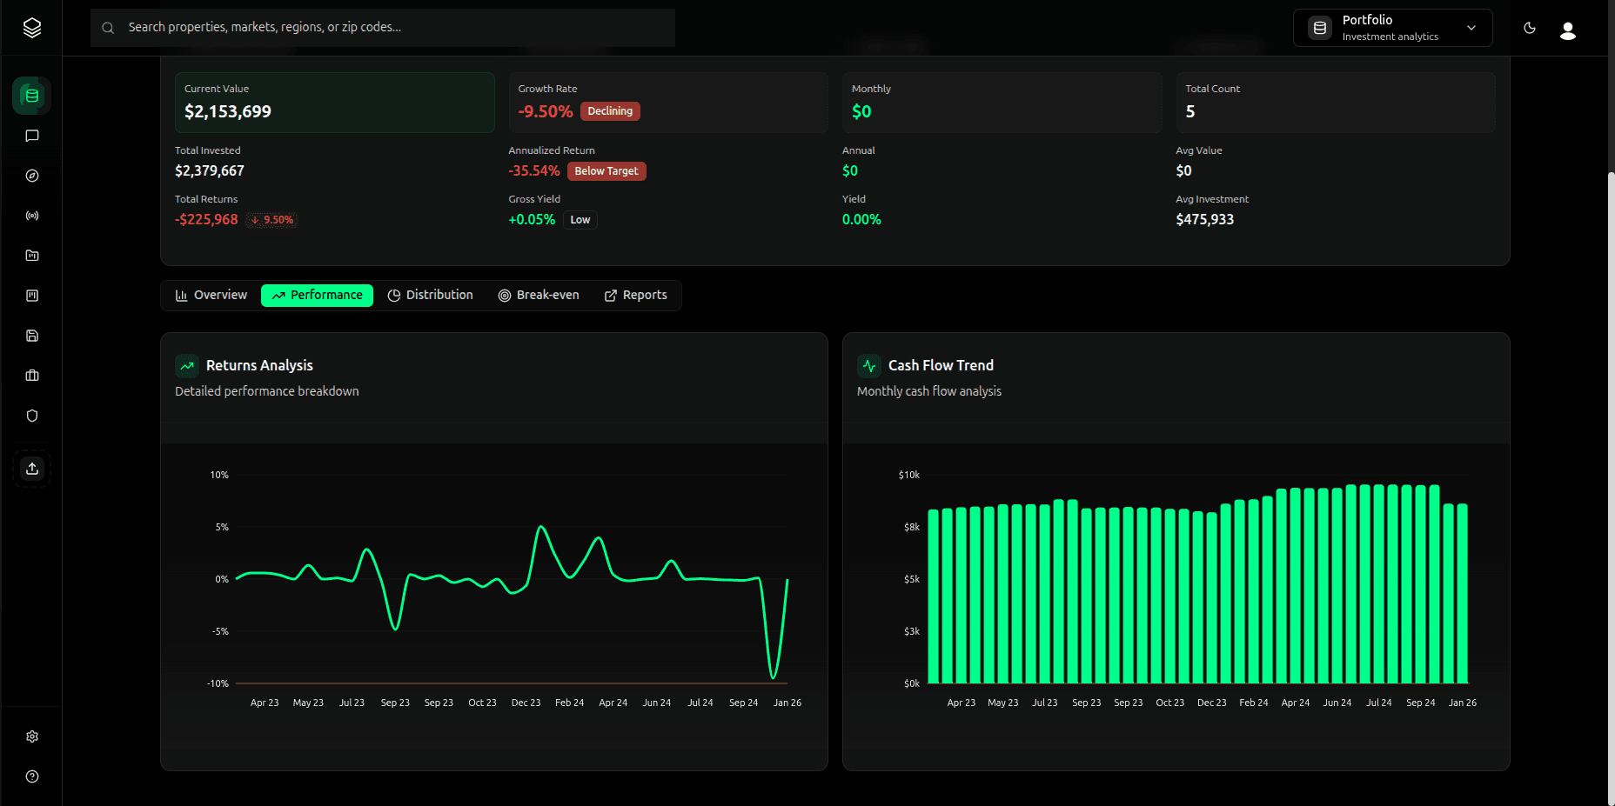The height and width of the screenshot is (806, 1615).
Task: Switch to the Distribution tab
Action: click(x=431, y=296)
